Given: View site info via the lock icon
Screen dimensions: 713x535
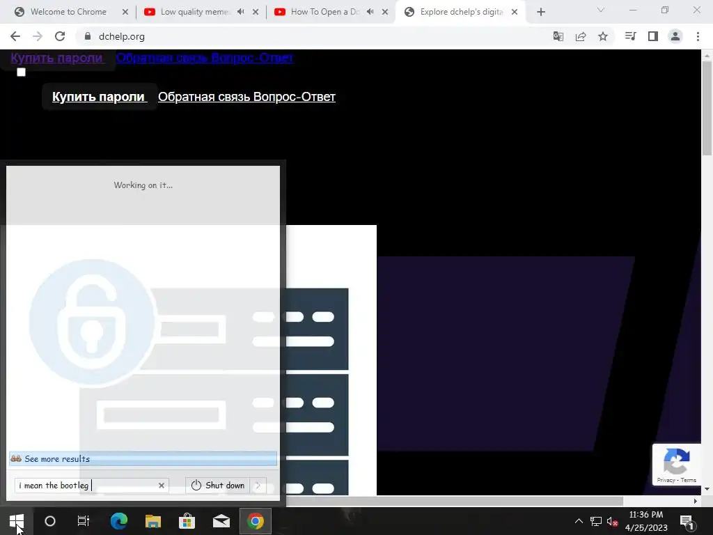Looking at the screenshot, I should (87, 36).
